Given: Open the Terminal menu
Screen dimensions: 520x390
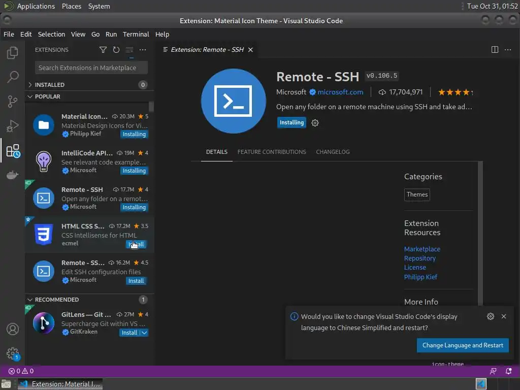Looking at the screenshot, I should coord(136,34).
